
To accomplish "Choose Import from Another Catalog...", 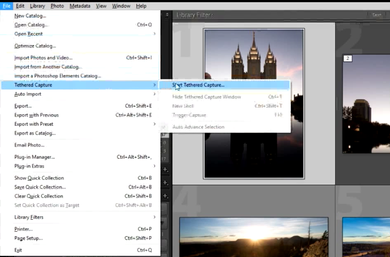I will click(80, 67).
